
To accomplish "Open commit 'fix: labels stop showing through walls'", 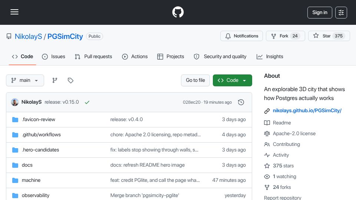I will [154, 150].
